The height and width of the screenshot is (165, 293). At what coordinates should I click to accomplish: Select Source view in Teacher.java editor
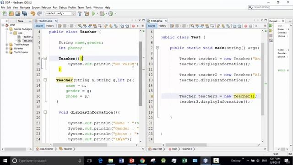pyautogui.click(x=39, y=26)
